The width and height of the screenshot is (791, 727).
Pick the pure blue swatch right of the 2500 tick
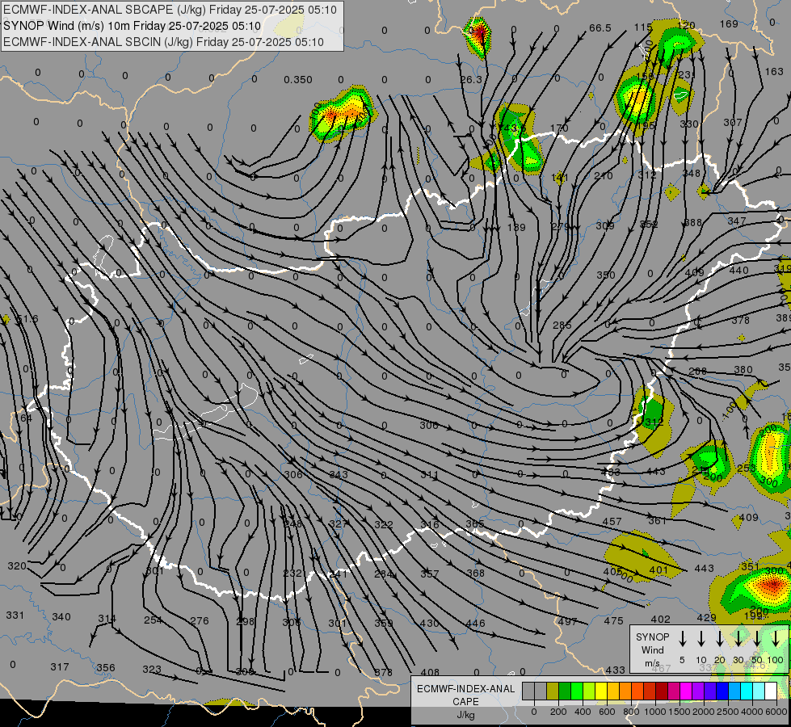[722, 691]
